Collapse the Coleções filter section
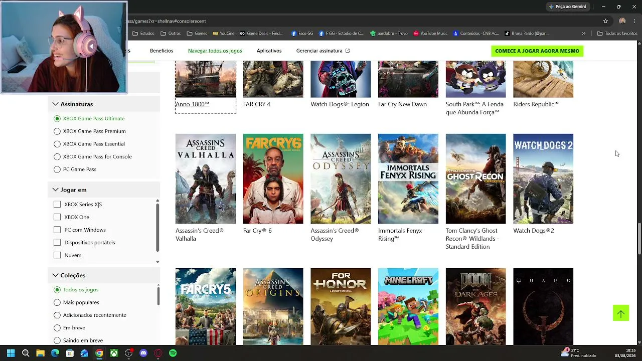Viewport: 642px width, 361px height. pos(104,275)
